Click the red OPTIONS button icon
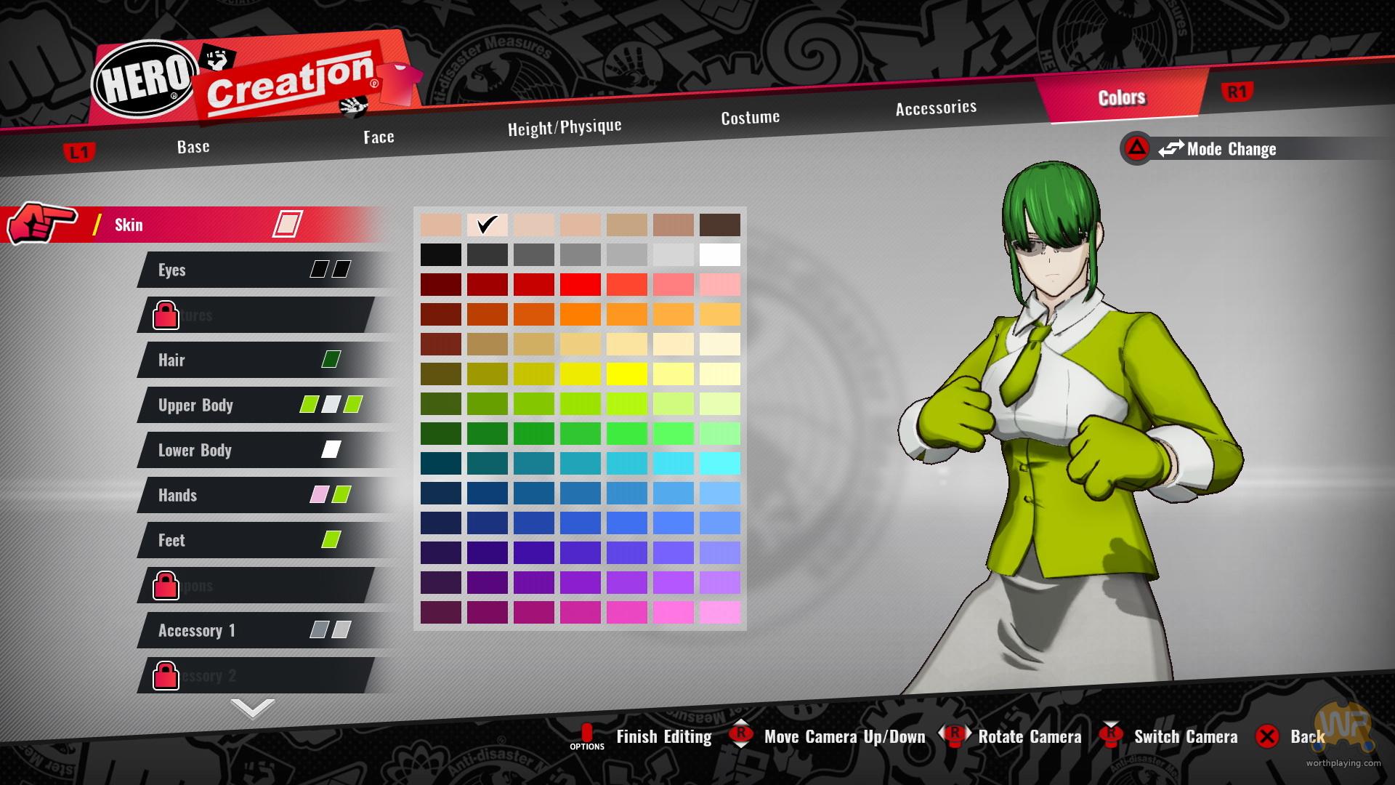 tap(587, 733)
